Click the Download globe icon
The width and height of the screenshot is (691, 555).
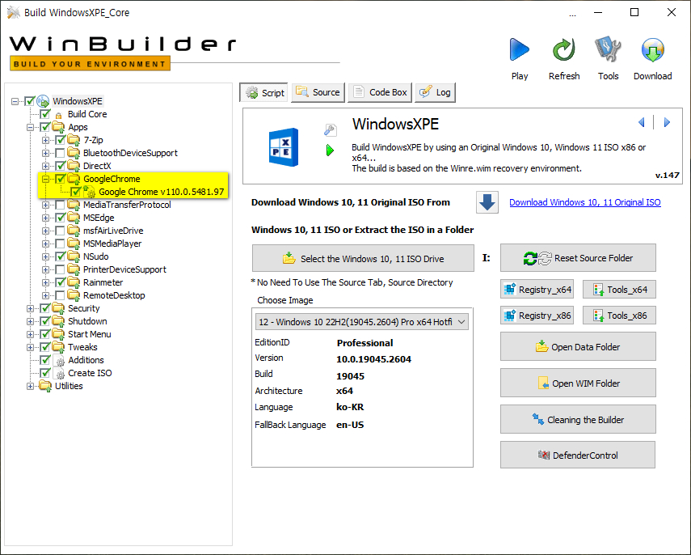[x=653, y=49]
